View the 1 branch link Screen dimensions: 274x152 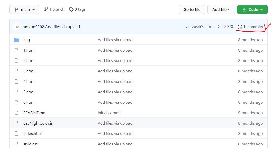(x=54, y=9)
